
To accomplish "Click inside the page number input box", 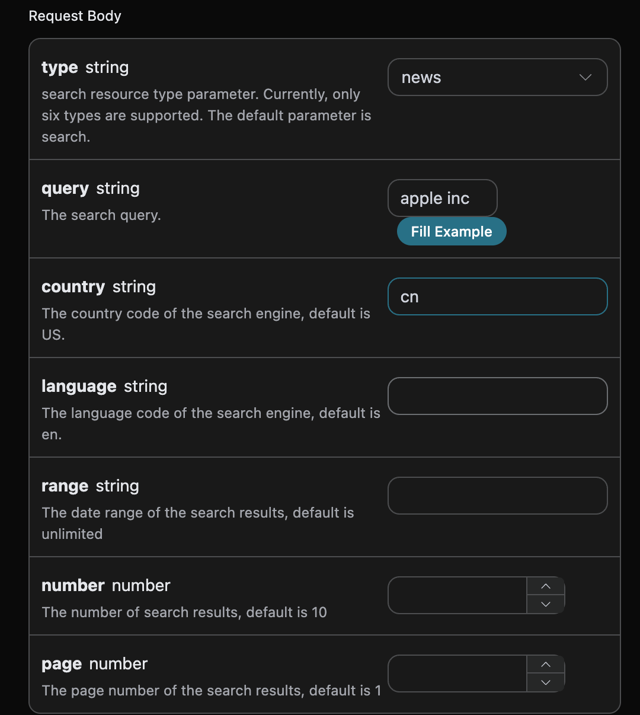I will tap(457, 673).
